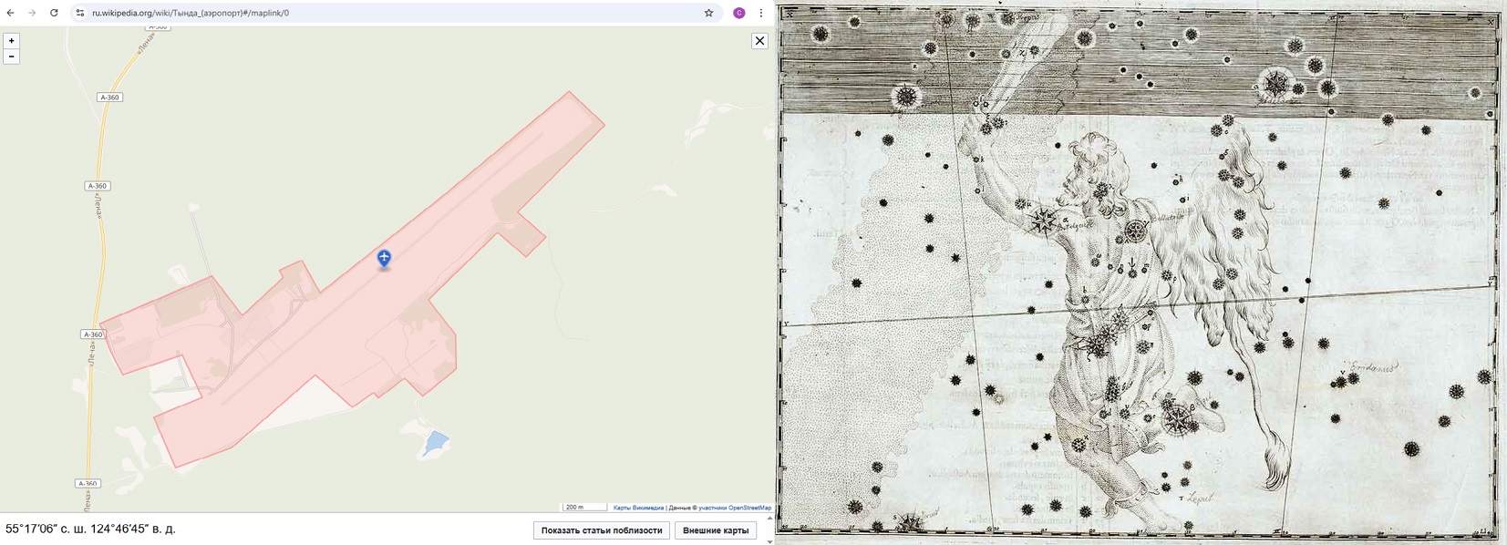Viewport: 1507px width, 545px height.
Task: Close the map overlay with X
Action: [759, 41]
